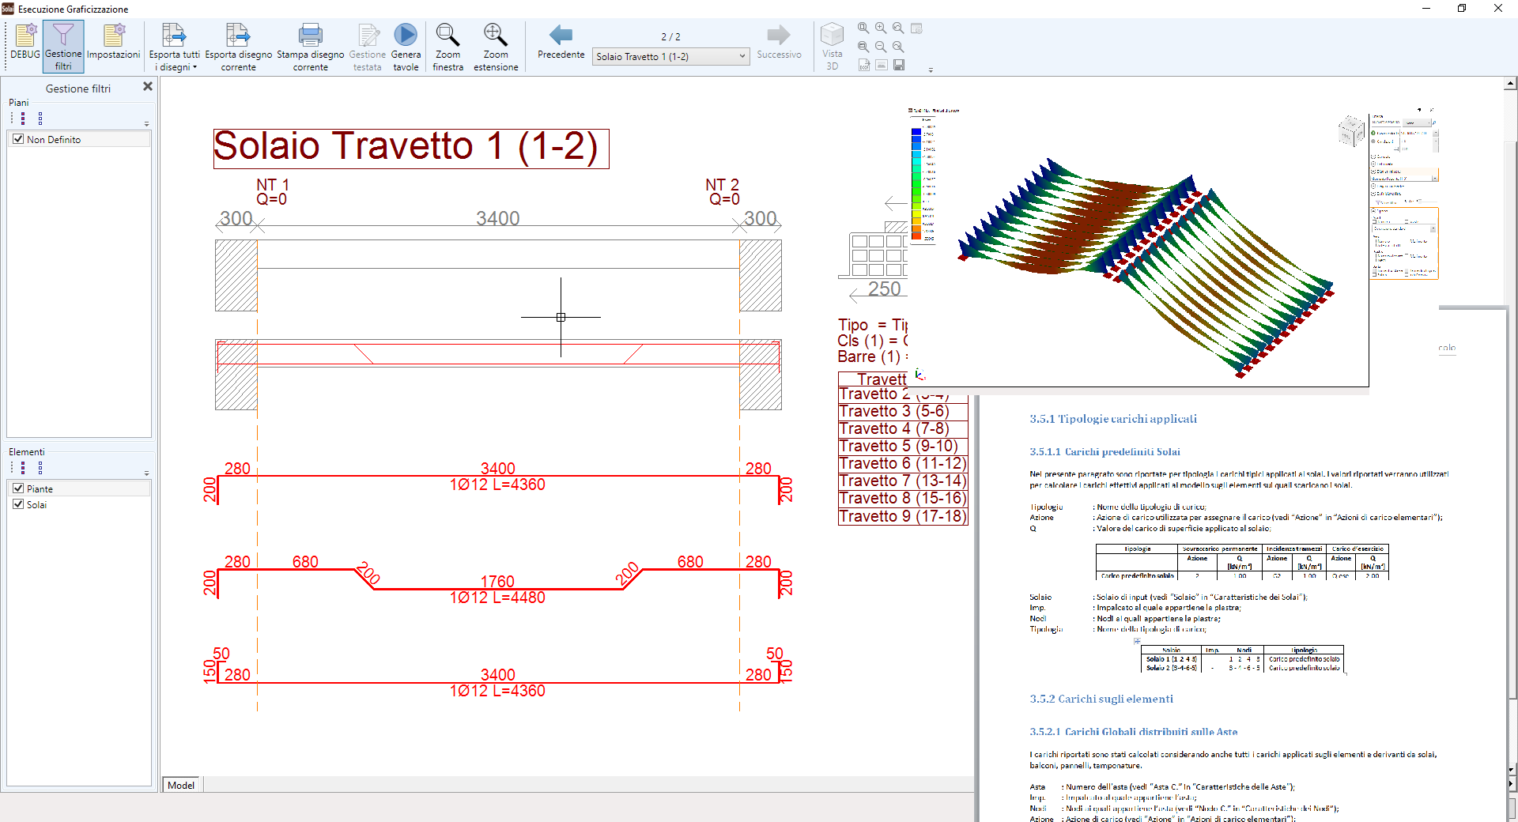Click vertical scrollbar down arrow

click(x=1511, y=769)
